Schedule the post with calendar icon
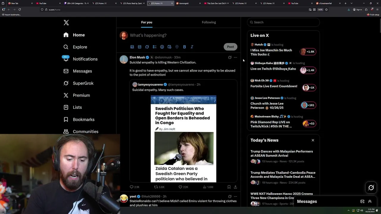This screenshot has width=381, height=214. [x=169, y=47]
